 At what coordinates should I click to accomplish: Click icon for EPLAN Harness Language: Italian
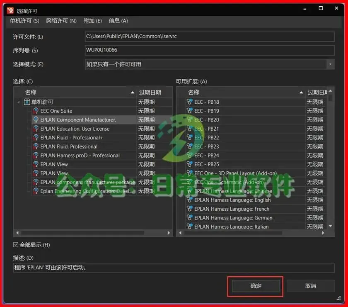190,227
